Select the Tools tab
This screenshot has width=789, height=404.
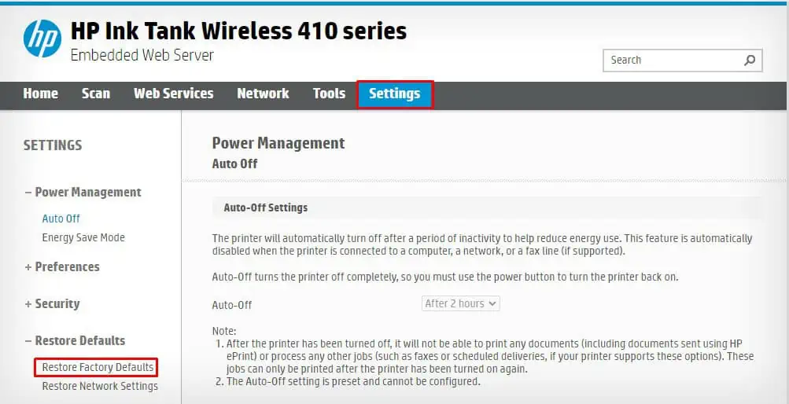329,94
